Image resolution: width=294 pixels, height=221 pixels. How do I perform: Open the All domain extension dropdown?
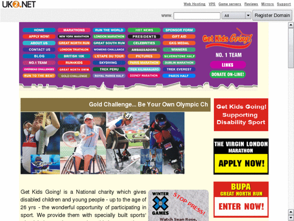(237, 15)
